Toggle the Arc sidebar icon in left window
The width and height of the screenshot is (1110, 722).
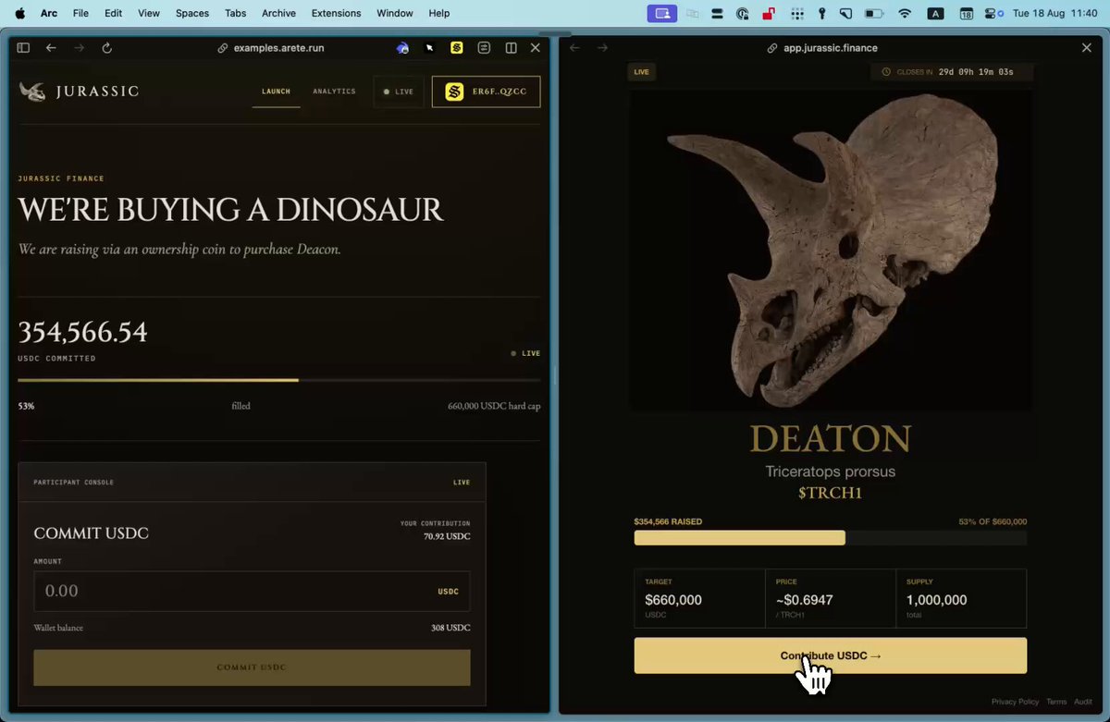(23, 48)
